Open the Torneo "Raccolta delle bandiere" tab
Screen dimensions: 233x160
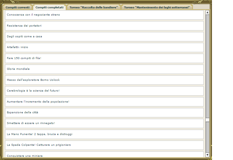click(94, 7)
